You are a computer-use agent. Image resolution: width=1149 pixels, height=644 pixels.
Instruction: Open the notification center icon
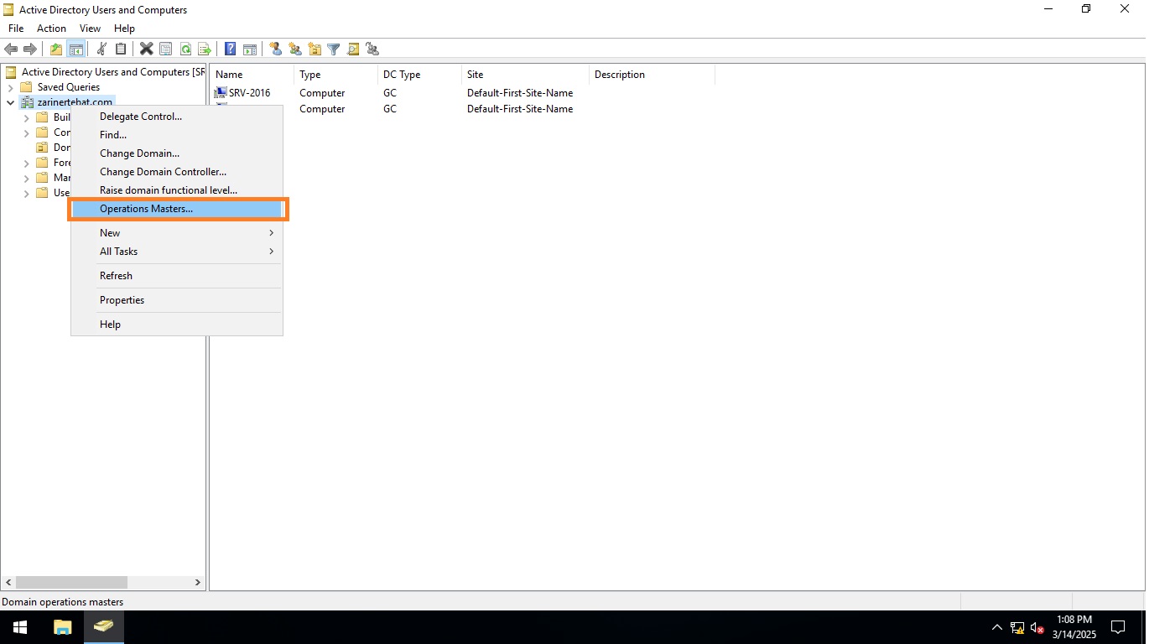pyautogui.click(x=1118, y=627)
